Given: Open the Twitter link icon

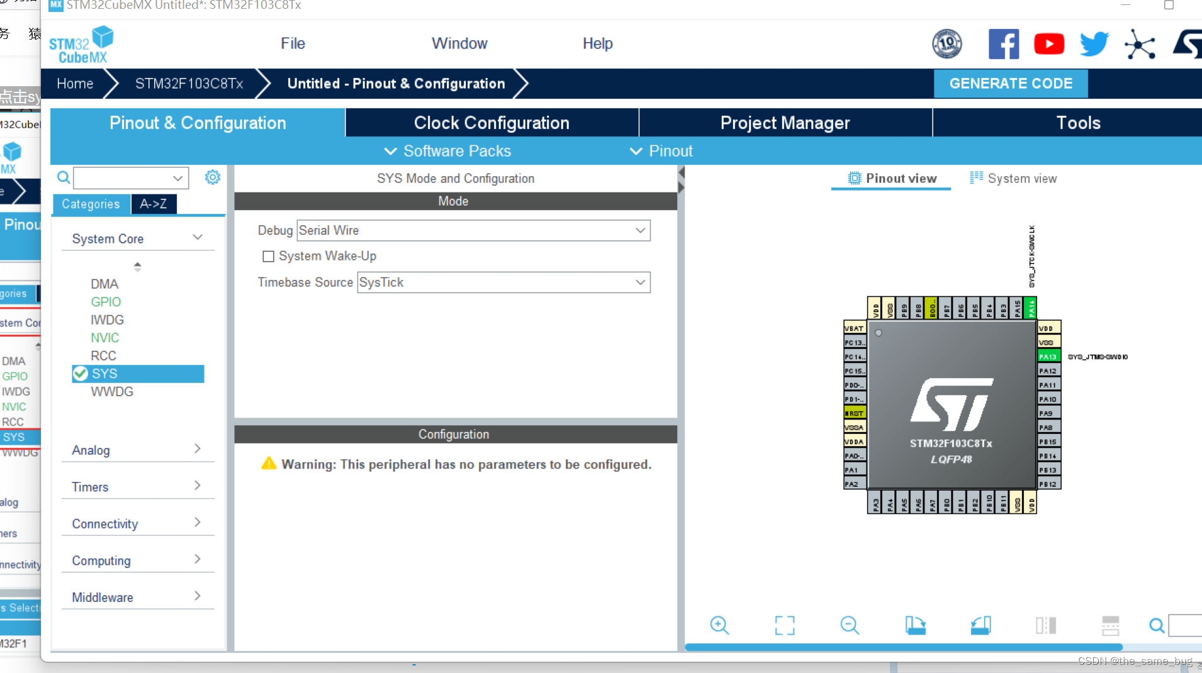Looking at the screenshot, I should (1094, 44).
